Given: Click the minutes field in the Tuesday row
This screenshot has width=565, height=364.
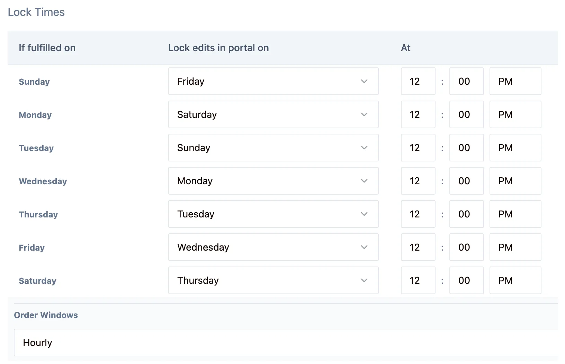Looking at the screenshot, I should (x=466, y=148).
